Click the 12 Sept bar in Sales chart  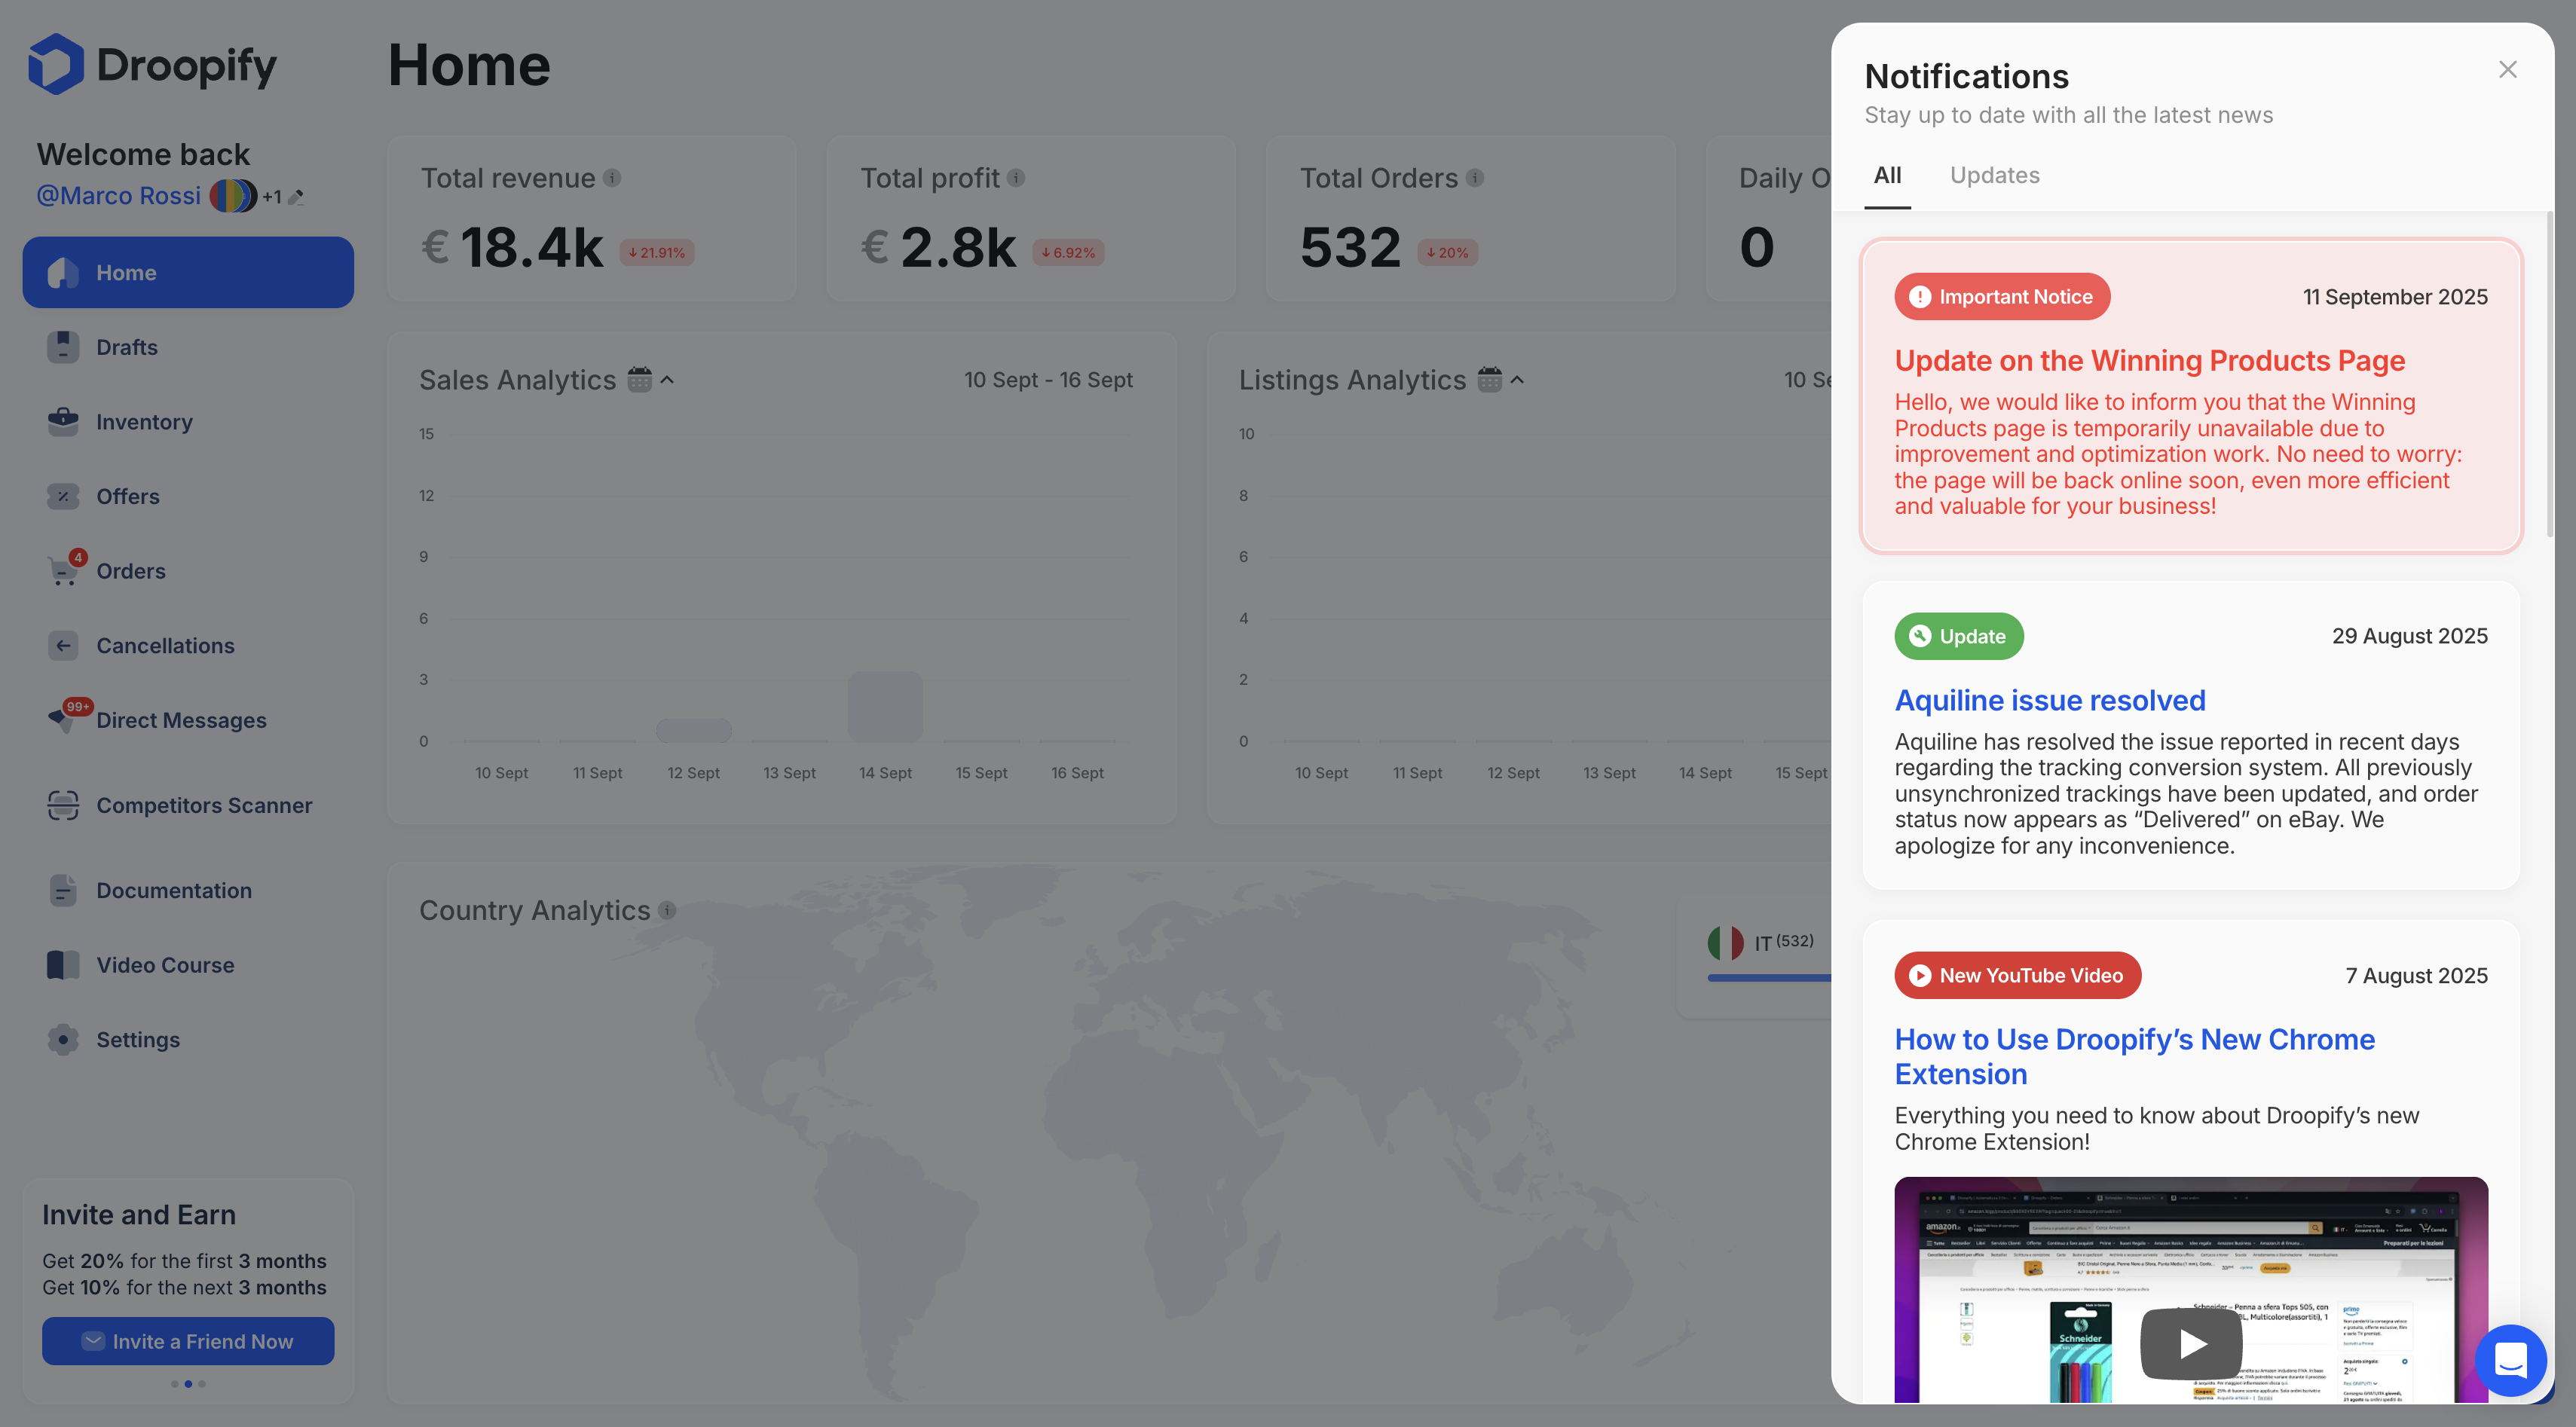(x=694, y=730)
